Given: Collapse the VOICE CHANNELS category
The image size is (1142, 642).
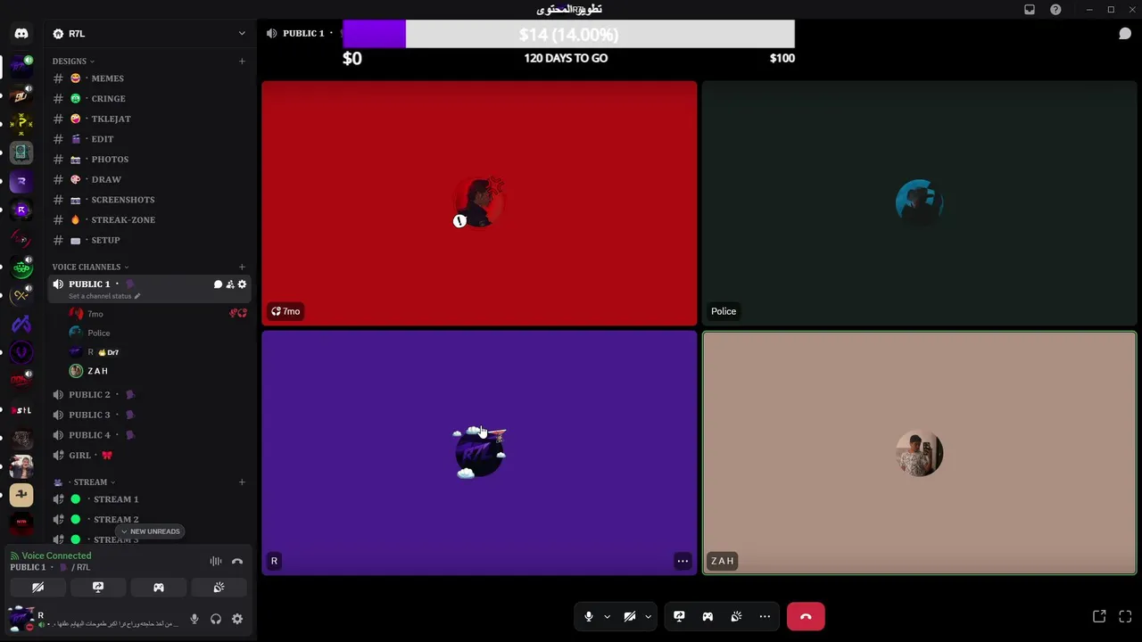Looking at the screenshot, I should (90, 267).
